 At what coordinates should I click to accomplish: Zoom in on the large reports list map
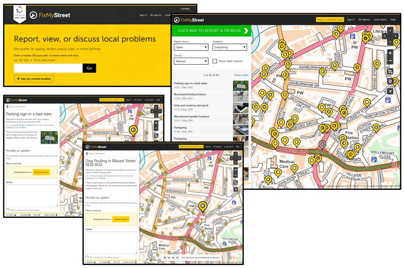pyautogui.click(x=390, y=53)
